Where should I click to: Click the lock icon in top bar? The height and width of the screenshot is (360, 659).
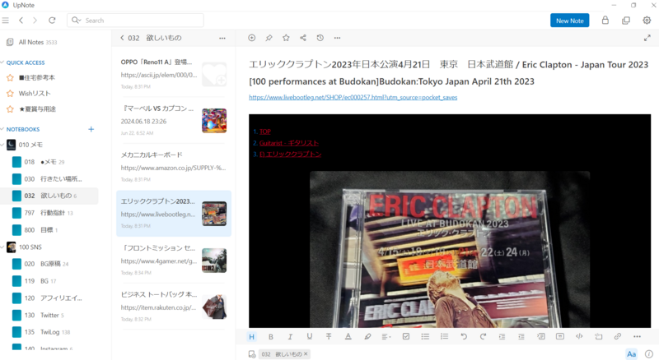click(605, 21)
